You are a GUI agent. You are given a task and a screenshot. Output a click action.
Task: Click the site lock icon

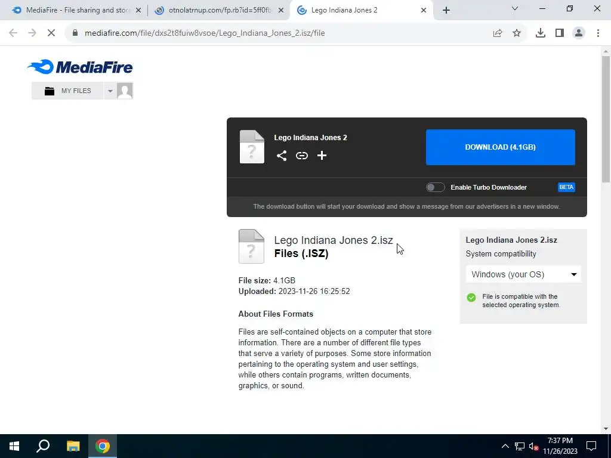pyautogui.click(x=75, y=33)
